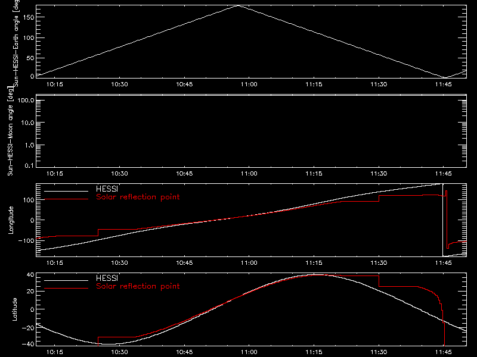Select 1.0 tick on Moon angle axis
Screen dimensions: 477x357
(x=29, y=145)
